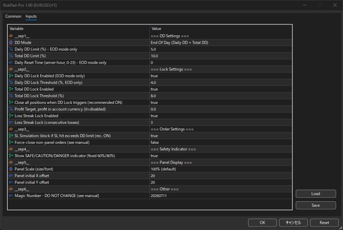Open the DD Mode value End Of Day dropdown
This screenshot has height=230, width=343.
(x=221, y=43)
